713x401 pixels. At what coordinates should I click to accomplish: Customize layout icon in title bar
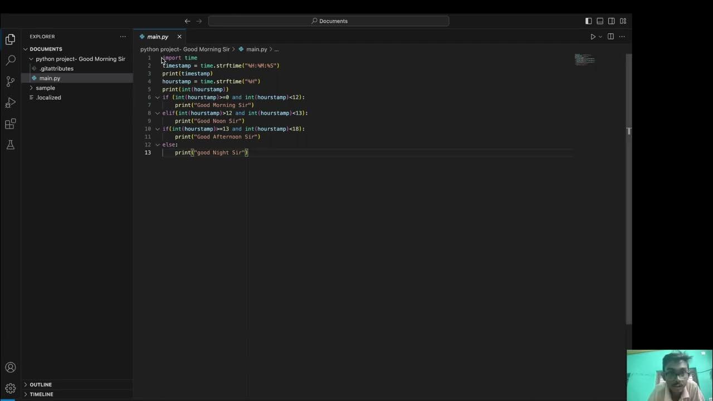click(x=623, y=21)
